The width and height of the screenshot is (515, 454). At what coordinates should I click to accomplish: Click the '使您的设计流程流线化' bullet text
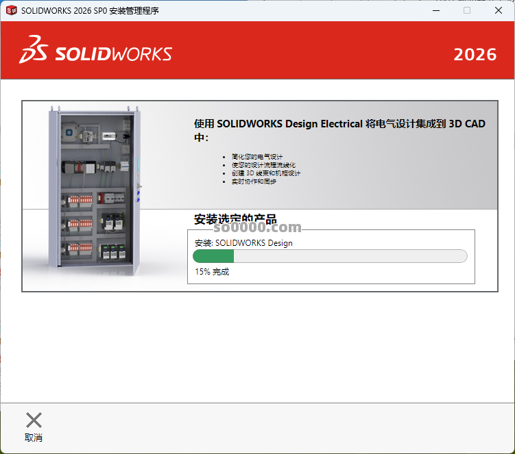tap(263, 165)
